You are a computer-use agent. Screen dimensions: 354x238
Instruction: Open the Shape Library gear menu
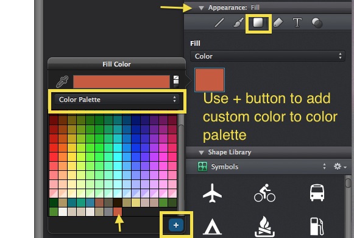340,167
